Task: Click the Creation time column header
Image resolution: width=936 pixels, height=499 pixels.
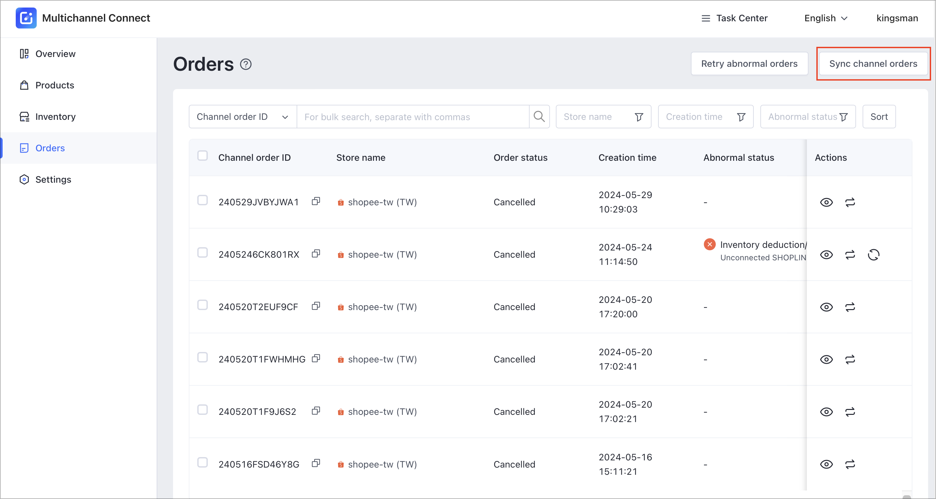Action: 627,157
